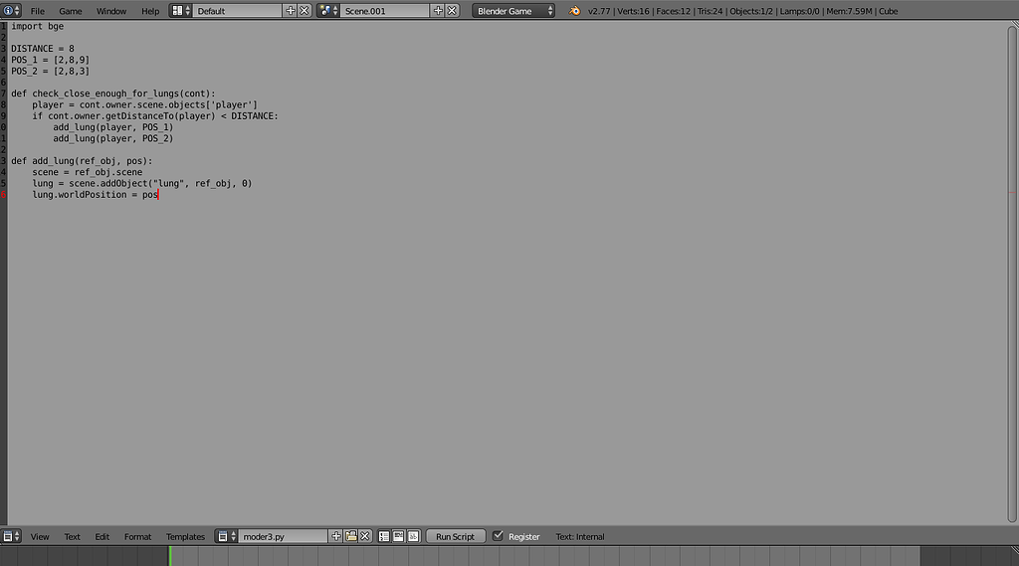The width and height of the screenshot is (1019, 566).
Task: Click the 'DISTANCE = 8' line
Action: tap(42, 49)
